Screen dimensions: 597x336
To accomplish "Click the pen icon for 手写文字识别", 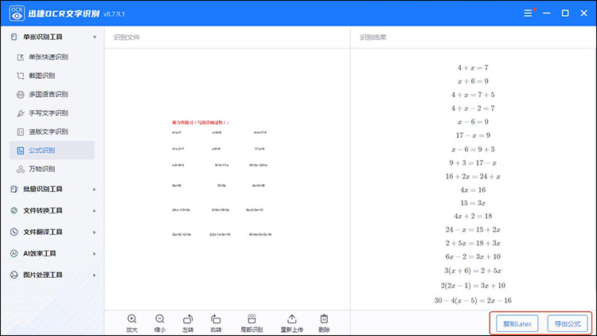I will pos(21,113).
